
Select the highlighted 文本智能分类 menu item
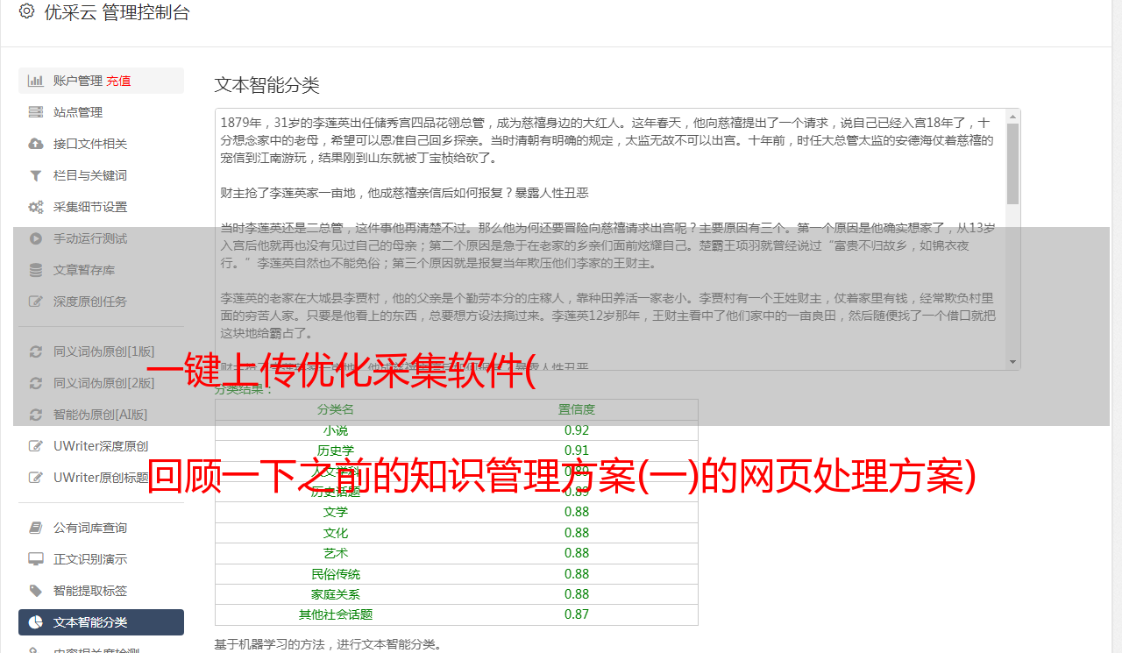[x=101, y=622]
